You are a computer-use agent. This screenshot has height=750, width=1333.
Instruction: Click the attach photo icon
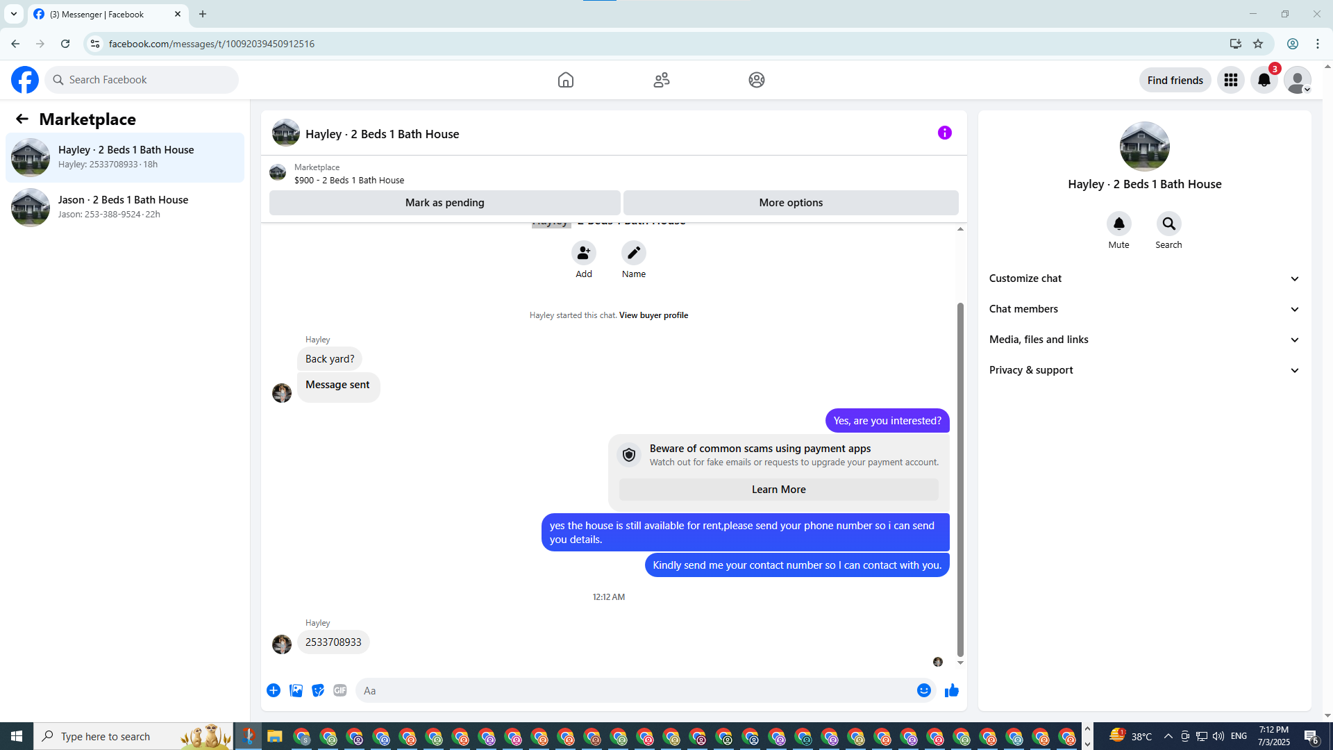coord(296,690)
